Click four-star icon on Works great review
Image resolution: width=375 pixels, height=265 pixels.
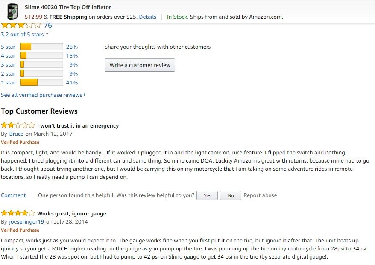18,213
